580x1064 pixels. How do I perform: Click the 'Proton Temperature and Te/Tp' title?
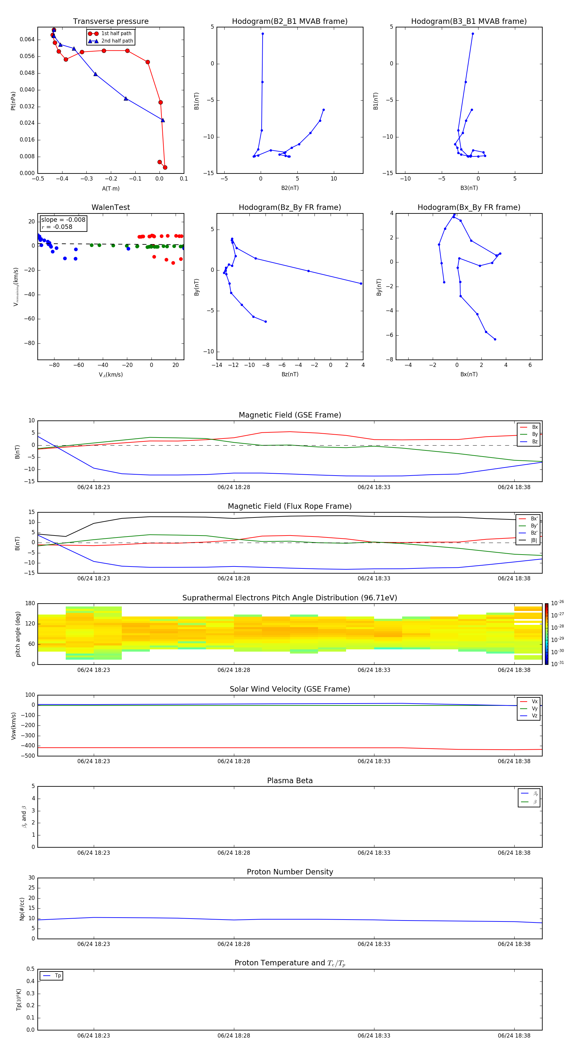pyautogui.click(x=290, y=963)
